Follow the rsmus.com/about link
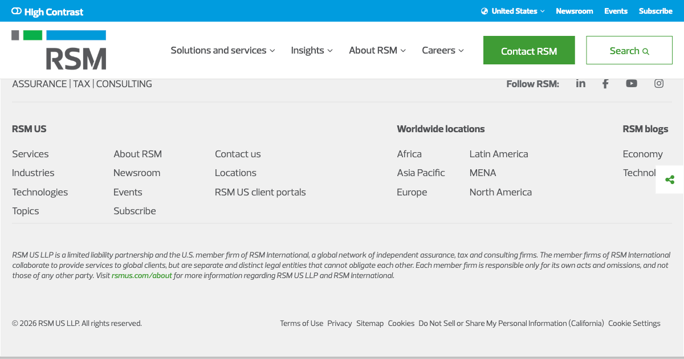 pos(142,275)
